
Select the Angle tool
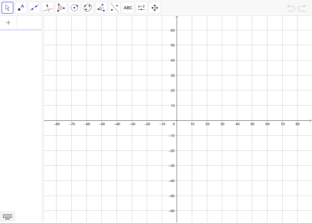[101, 8]
